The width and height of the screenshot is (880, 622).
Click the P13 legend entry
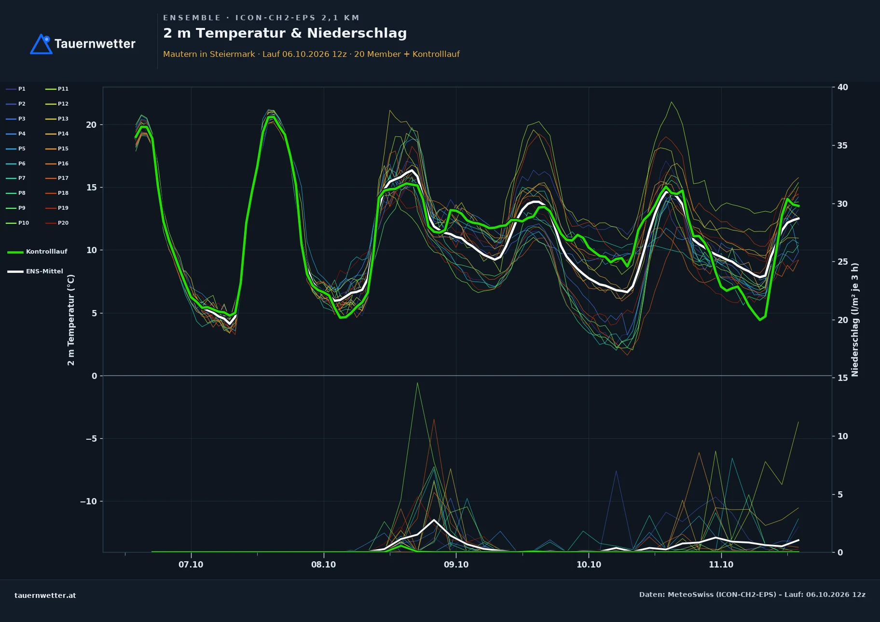(x=57, y=119)
